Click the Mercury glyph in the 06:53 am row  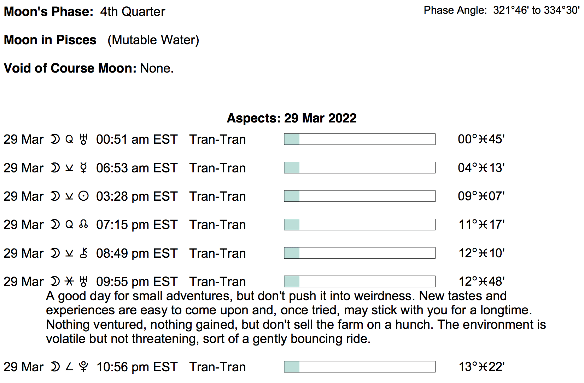click(83, 168)
